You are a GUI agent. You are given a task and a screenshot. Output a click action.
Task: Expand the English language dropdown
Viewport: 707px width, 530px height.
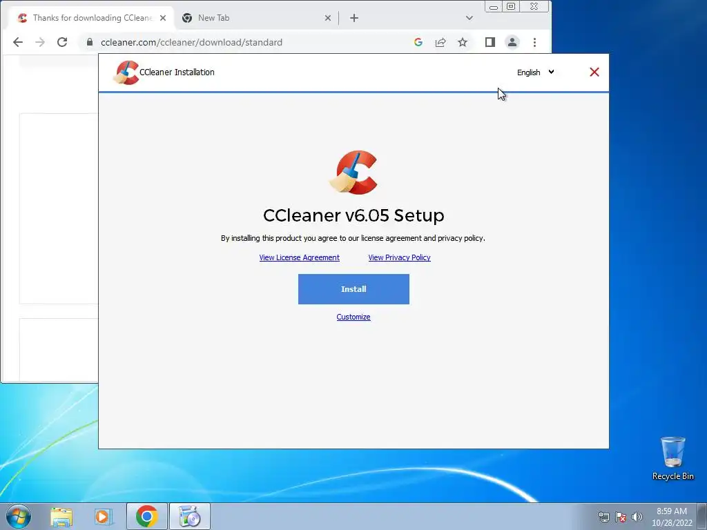535,72
